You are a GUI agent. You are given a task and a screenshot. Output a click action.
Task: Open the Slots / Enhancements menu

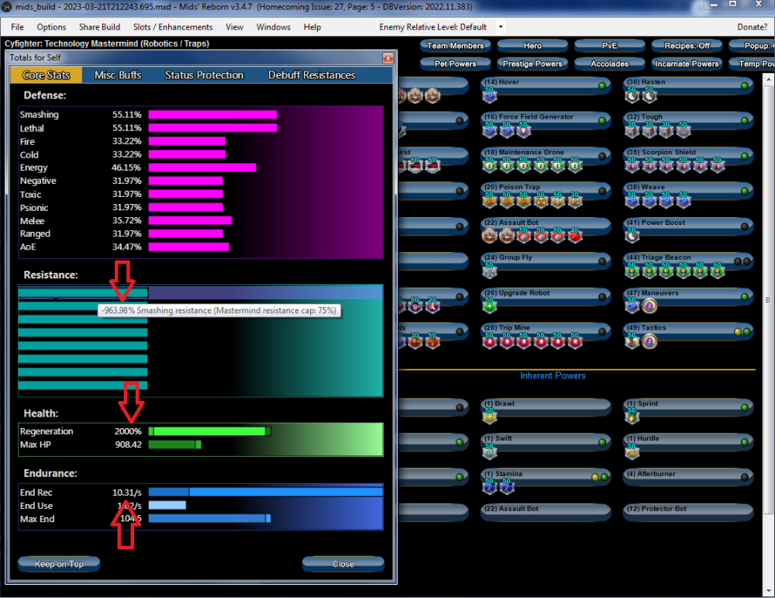(173, 27)
